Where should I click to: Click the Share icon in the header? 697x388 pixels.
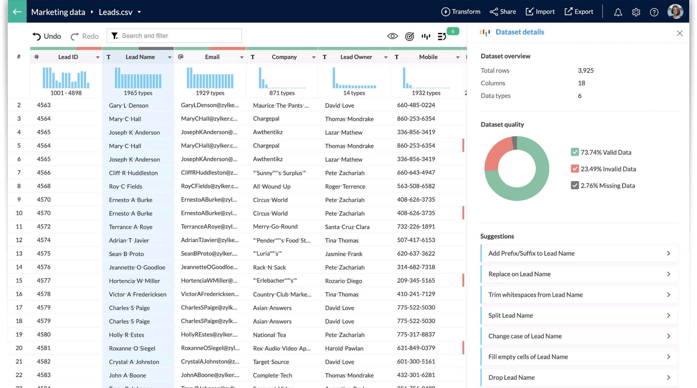(503, 11)
